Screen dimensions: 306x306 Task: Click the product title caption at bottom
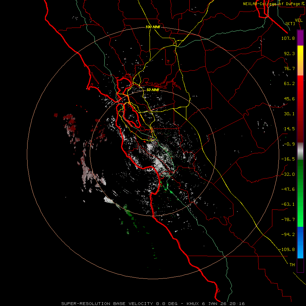153,304
